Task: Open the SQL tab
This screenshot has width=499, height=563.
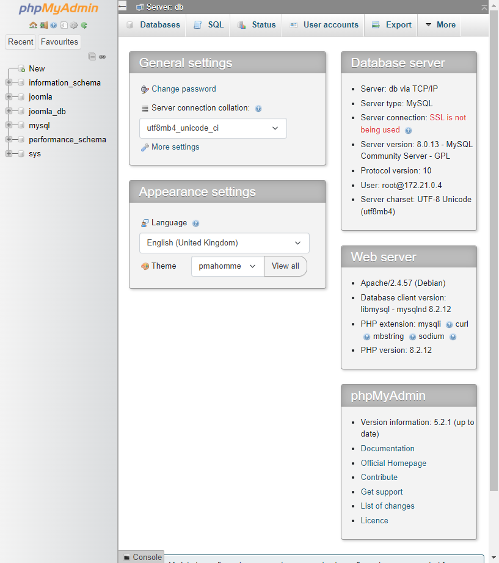Action: (x=208, y=25)
